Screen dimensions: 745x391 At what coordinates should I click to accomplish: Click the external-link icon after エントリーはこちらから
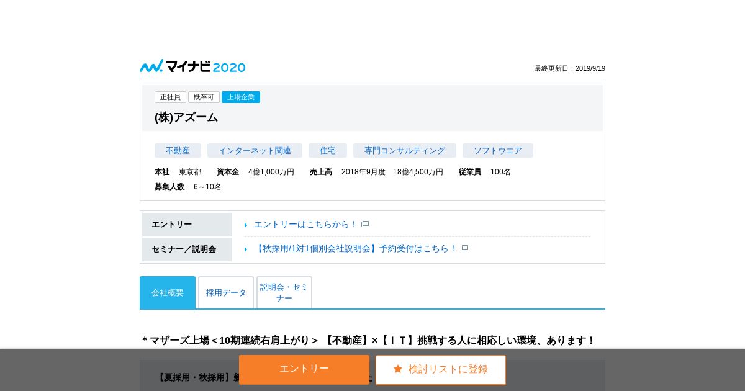[365, 224]
